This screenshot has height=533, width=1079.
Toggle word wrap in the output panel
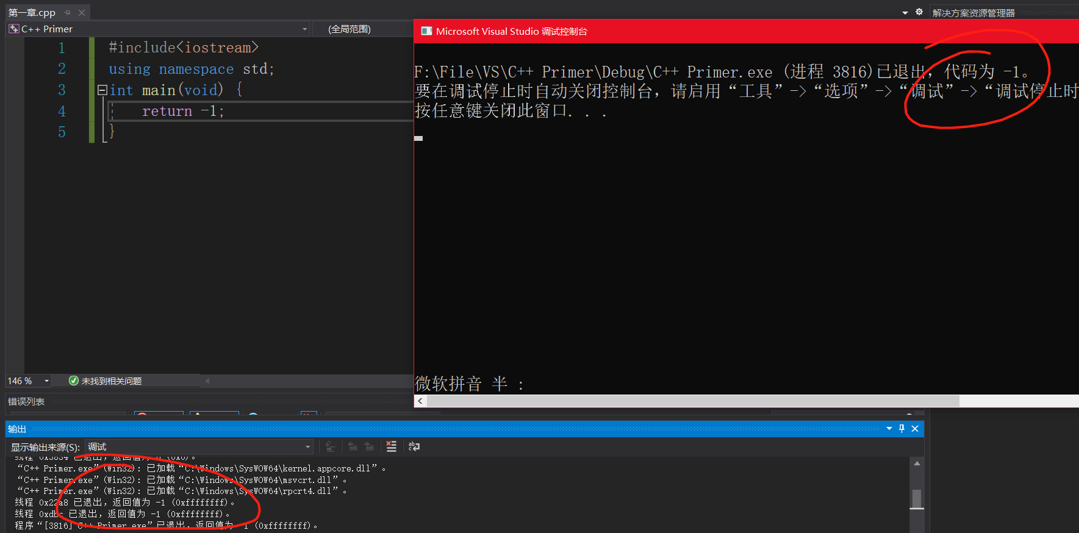point(414,447)
